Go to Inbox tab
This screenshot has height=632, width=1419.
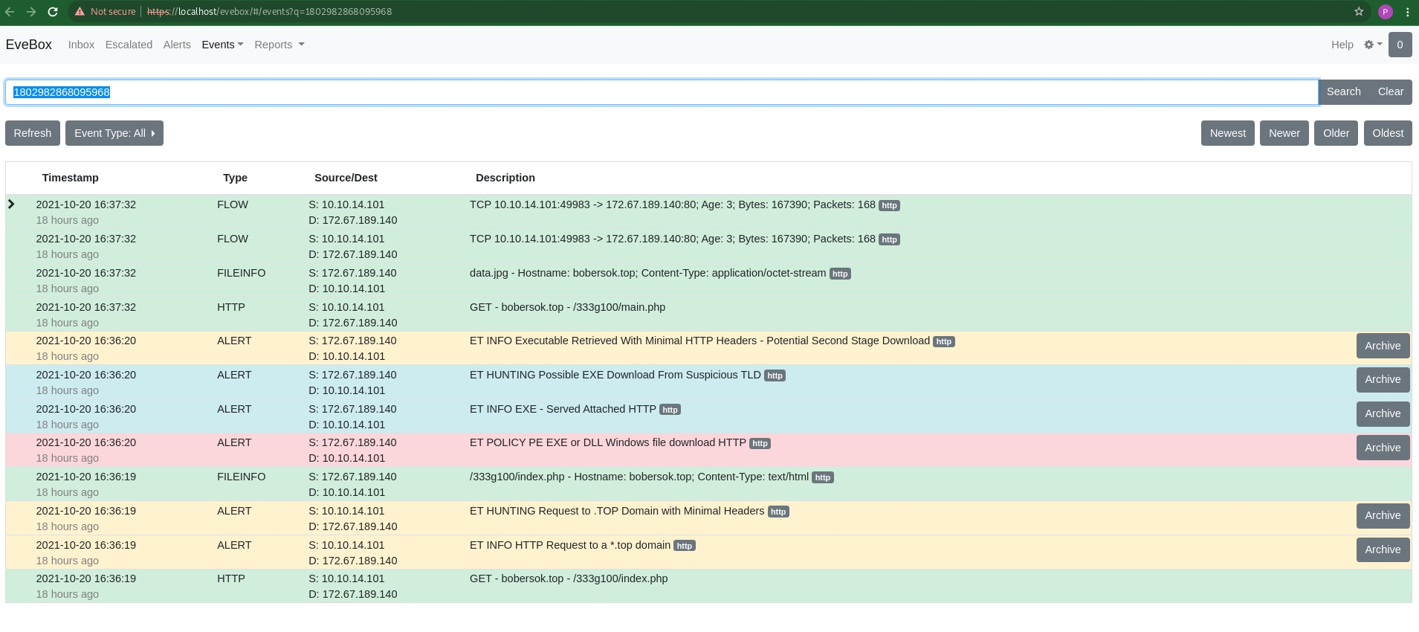[81, 45]
